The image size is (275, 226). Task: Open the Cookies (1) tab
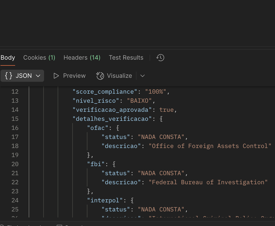(x=39, y=58)
